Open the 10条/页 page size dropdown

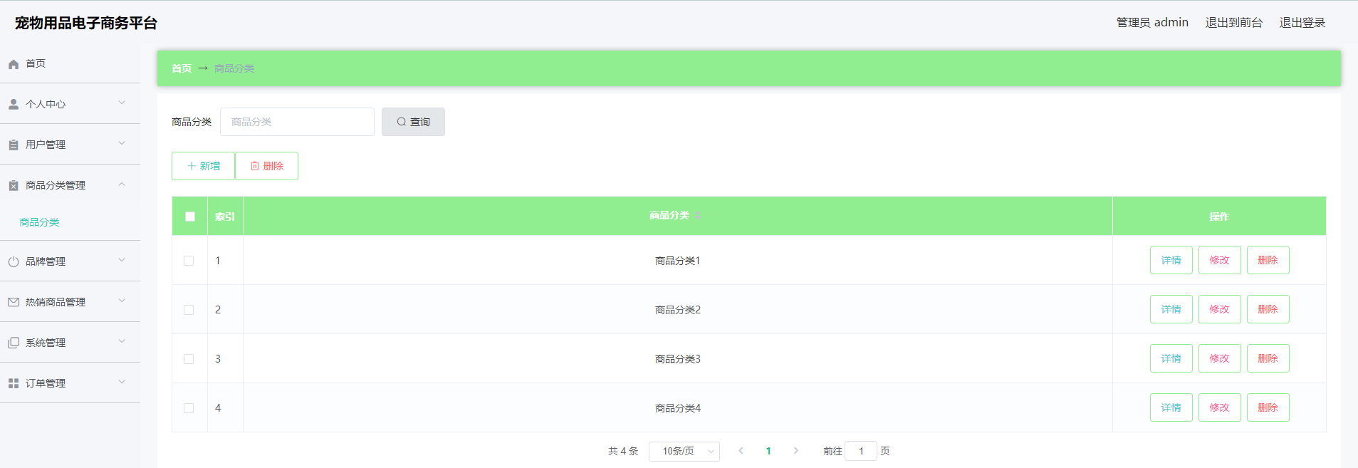pos(684,451)
